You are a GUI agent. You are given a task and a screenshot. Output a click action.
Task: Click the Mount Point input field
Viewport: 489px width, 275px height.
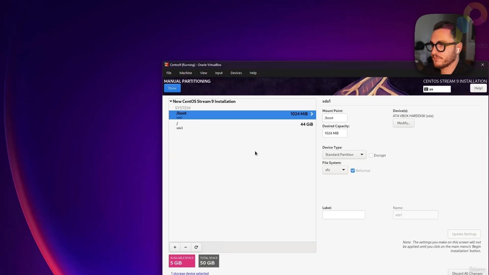(335, 118)
